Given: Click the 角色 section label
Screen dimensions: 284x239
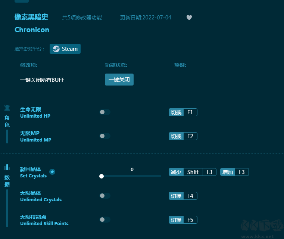Looking at the screenshot, I should pyautogui.click(x=7, y=121).
